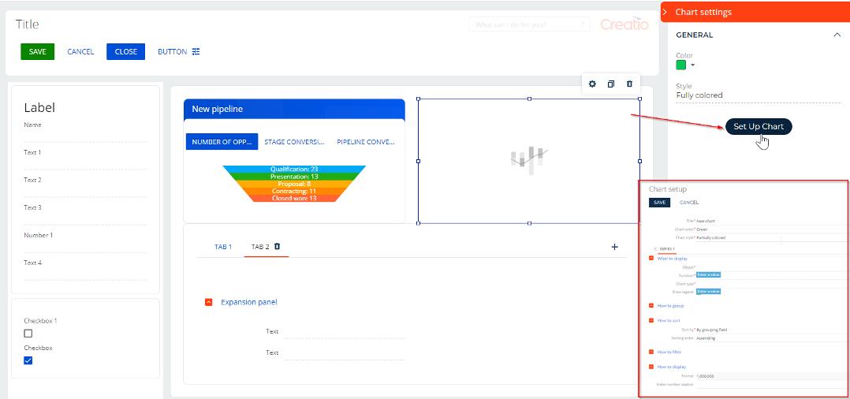Uncheck the checked Checkbox
Viewport: 850px width, 399px height.
click(28, 360)
